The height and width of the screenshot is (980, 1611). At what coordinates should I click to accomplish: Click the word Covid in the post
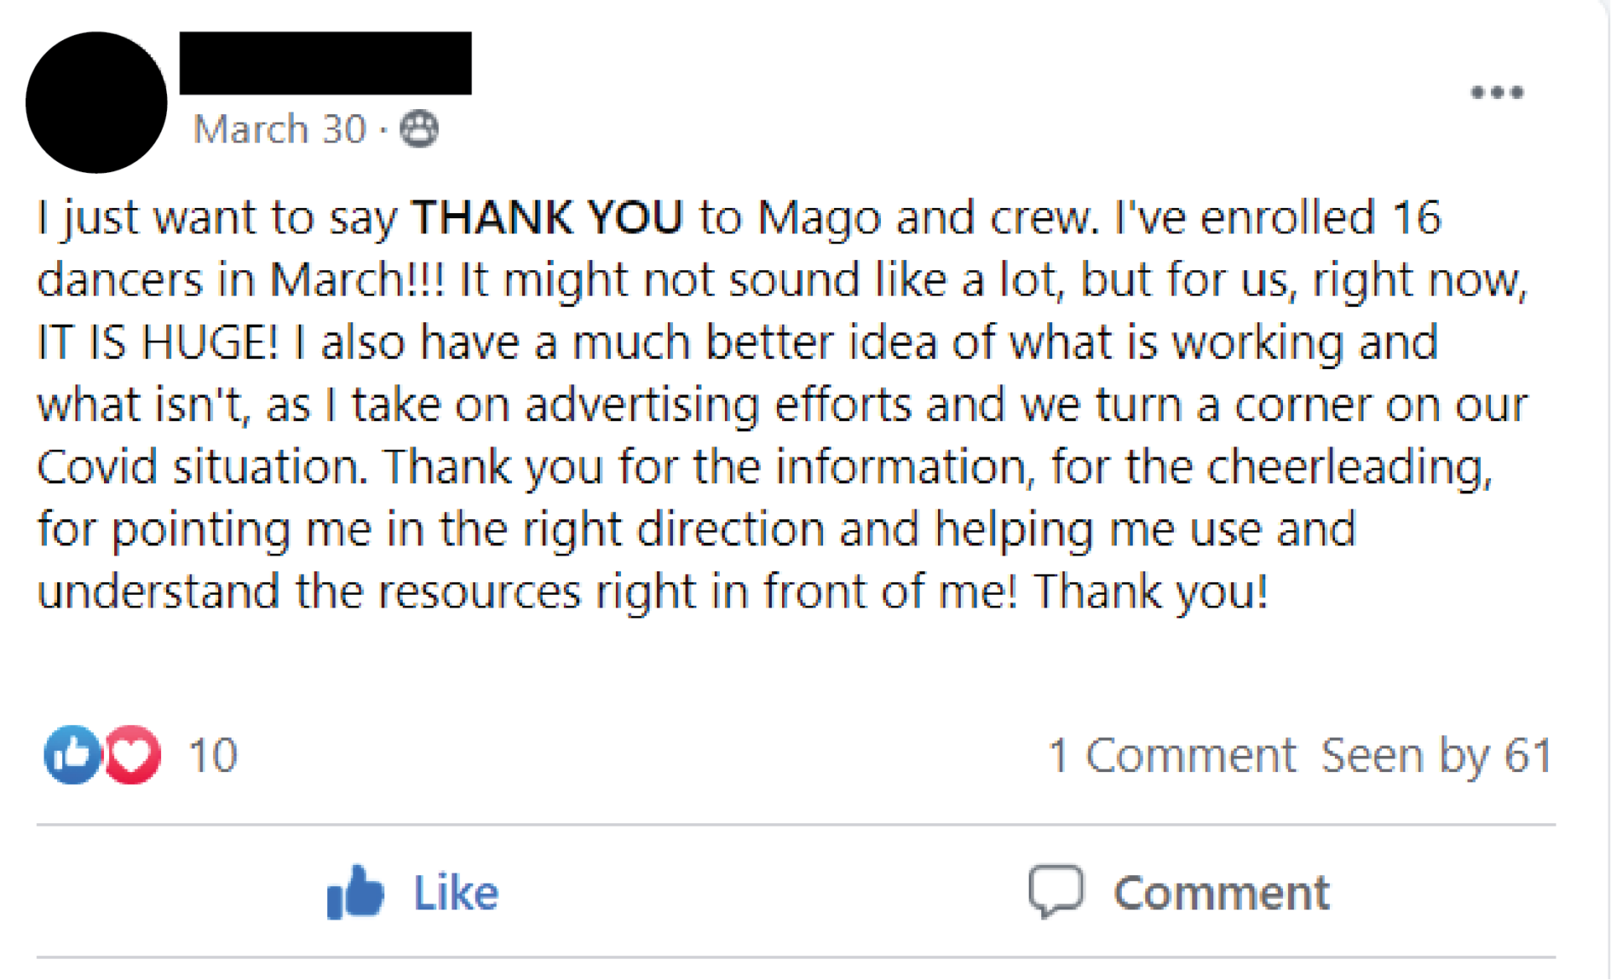pyautogui.click(x=96, y=467)
